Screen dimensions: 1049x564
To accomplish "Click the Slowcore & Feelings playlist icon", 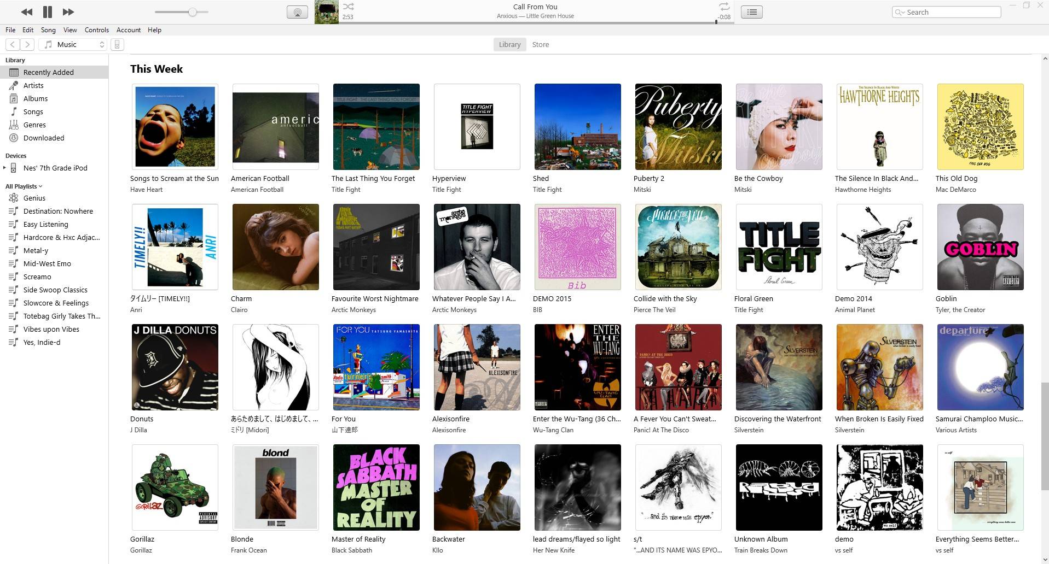I will pyautogui.click(x=14, y=303).
